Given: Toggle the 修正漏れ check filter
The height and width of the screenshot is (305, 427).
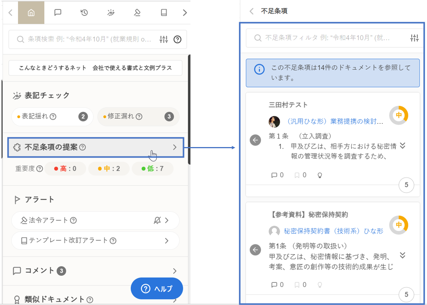Looking at the screenshot, I should pyautogui.click(x=138, y=117).
